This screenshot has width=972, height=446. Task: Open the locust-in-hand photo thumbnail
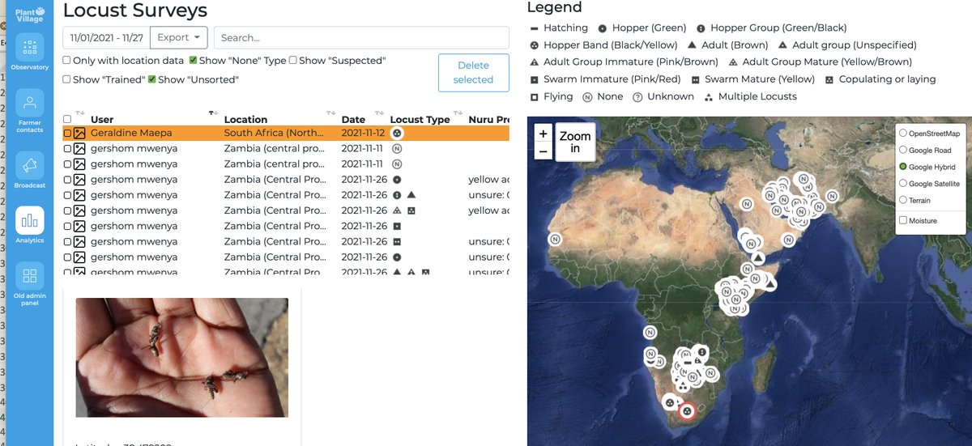(x=181, y=357)
